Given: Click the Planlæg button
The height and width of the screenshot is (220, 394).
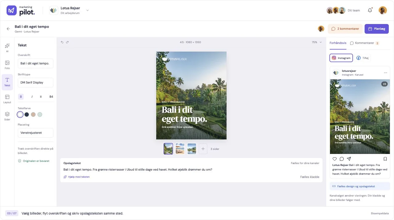Looking at the screenshot, I should (377, 29).
